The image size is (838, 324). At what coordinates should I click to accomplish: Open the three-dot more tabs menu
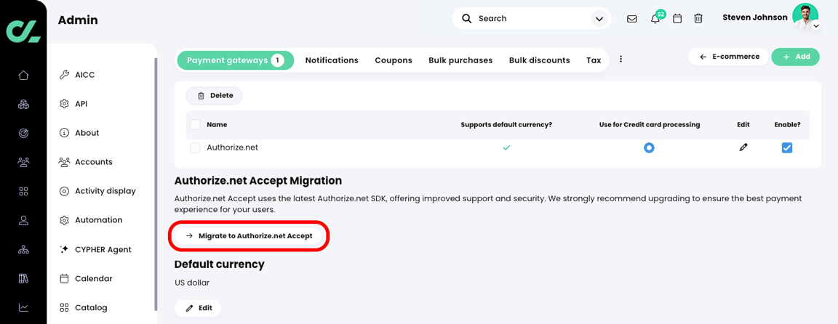[620, 60]
